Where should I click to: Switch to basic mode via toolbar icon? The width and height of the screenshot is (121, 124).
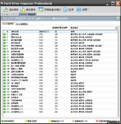click(x=41, y=9)
